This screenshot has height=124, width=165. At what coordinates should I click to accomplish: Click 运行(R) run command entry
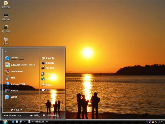48,90
